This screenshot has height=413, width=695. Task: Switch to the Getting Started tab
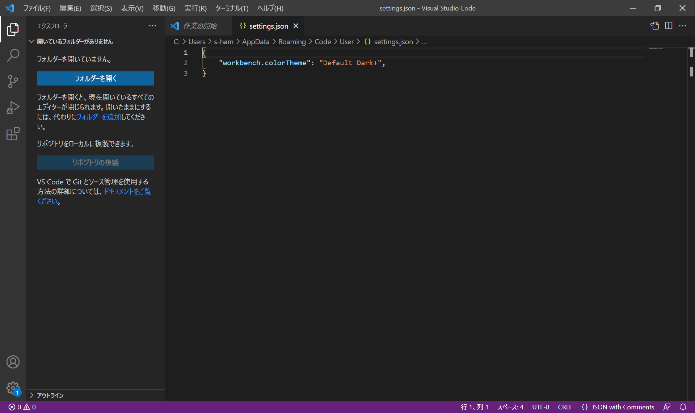click(x=199, y=26)
